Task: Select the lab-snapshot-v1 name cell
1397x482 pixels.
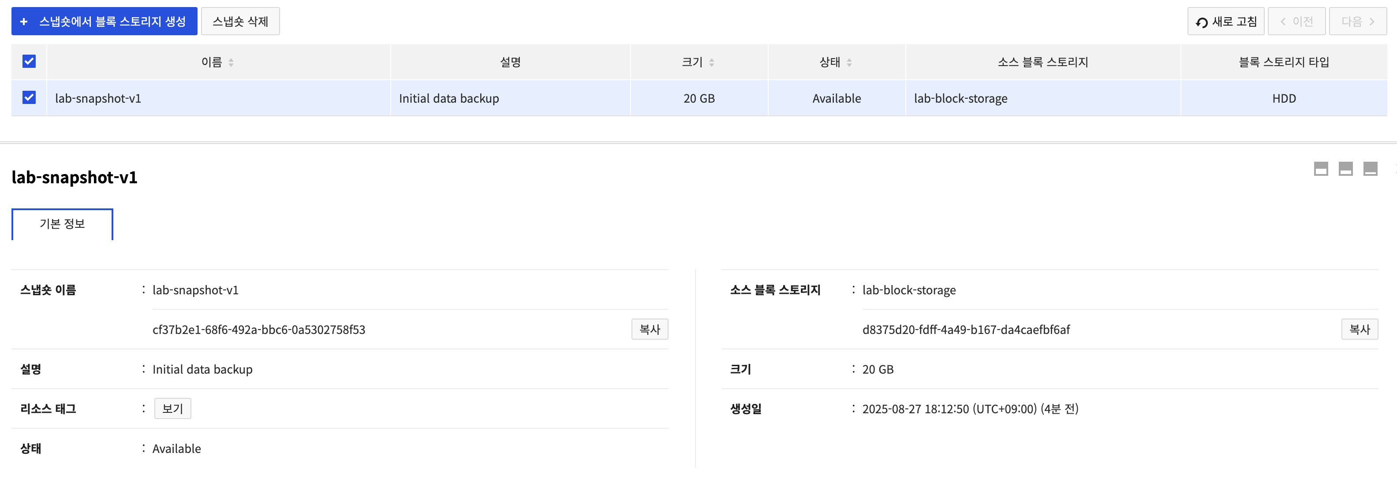Action: [x=98, y=99]
